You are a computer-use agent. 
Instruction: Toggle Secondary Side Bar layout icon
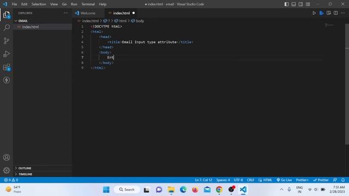coord(300,4)
